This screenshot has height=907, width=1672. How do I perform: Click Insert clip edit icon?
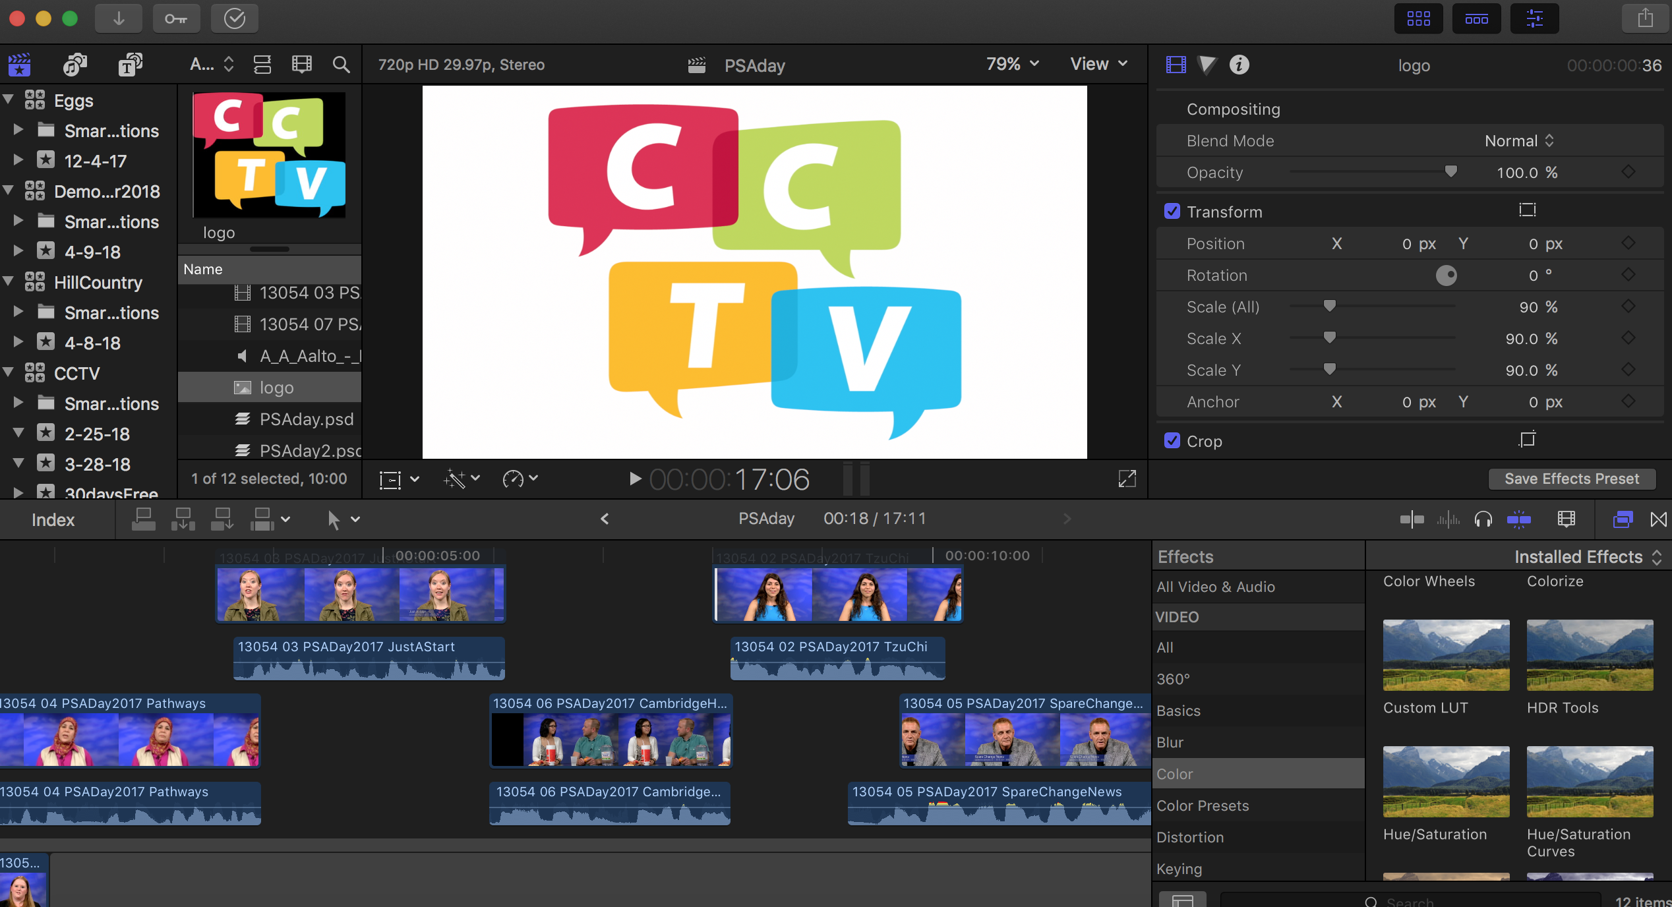point(183,519)
